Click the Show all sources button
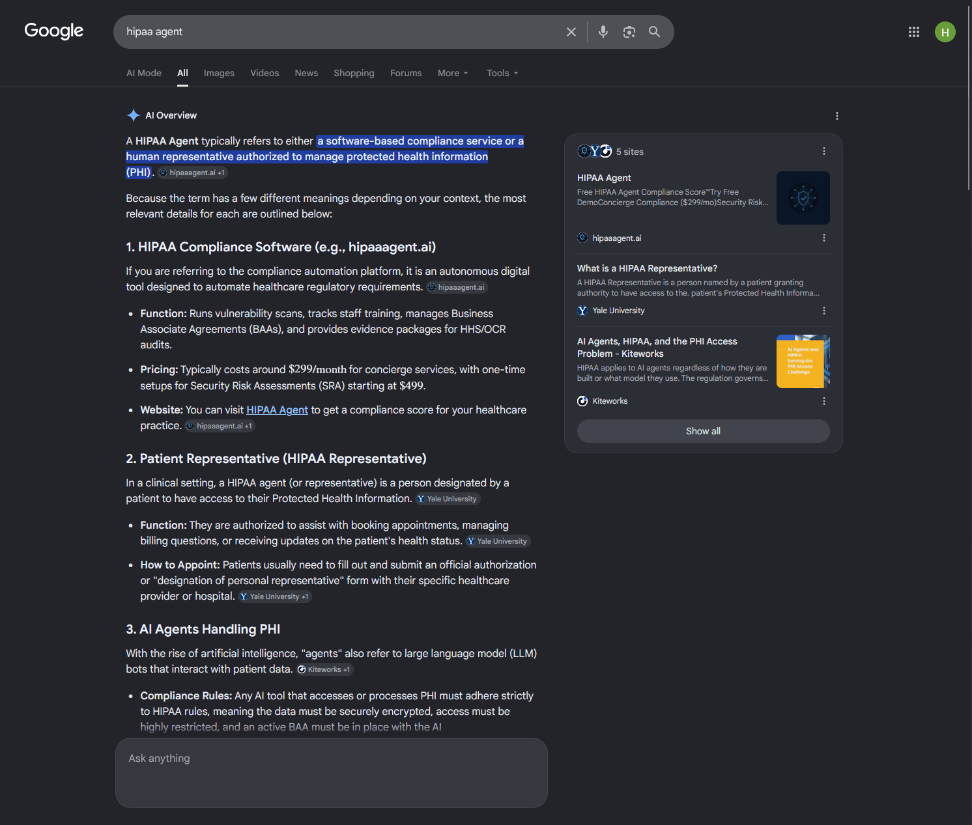Screen dimensions: 972x825 [703, 431]
